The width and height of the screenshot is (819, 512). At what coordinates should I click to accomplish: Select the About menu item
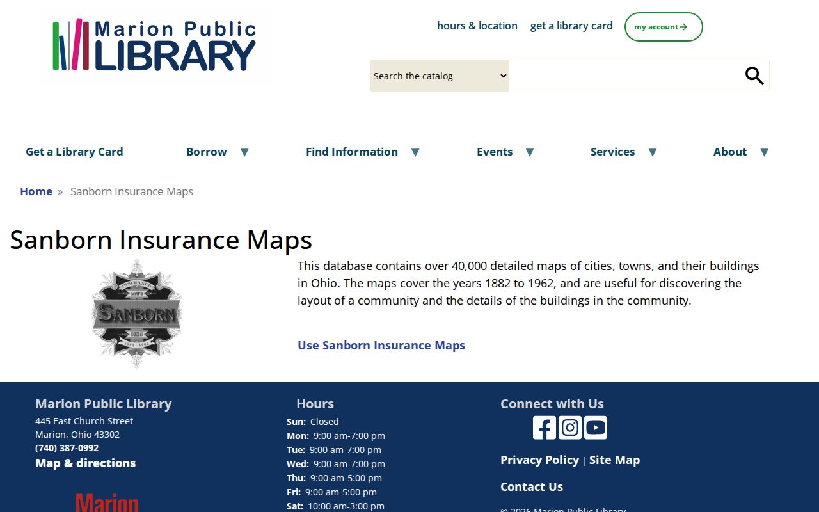[730, 152]
